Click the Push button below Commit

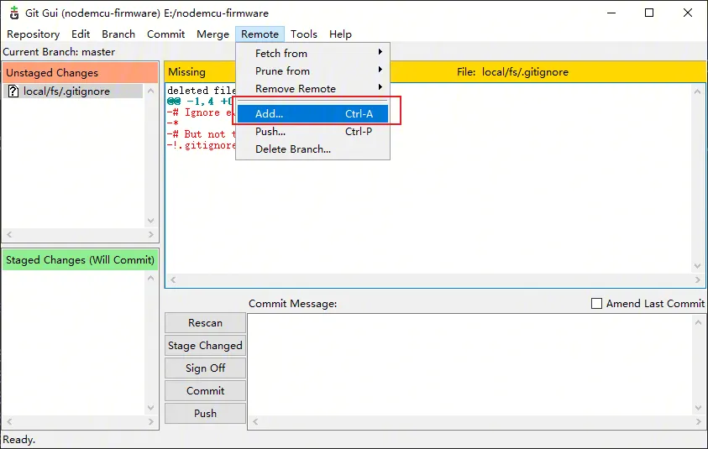[205, 414]
